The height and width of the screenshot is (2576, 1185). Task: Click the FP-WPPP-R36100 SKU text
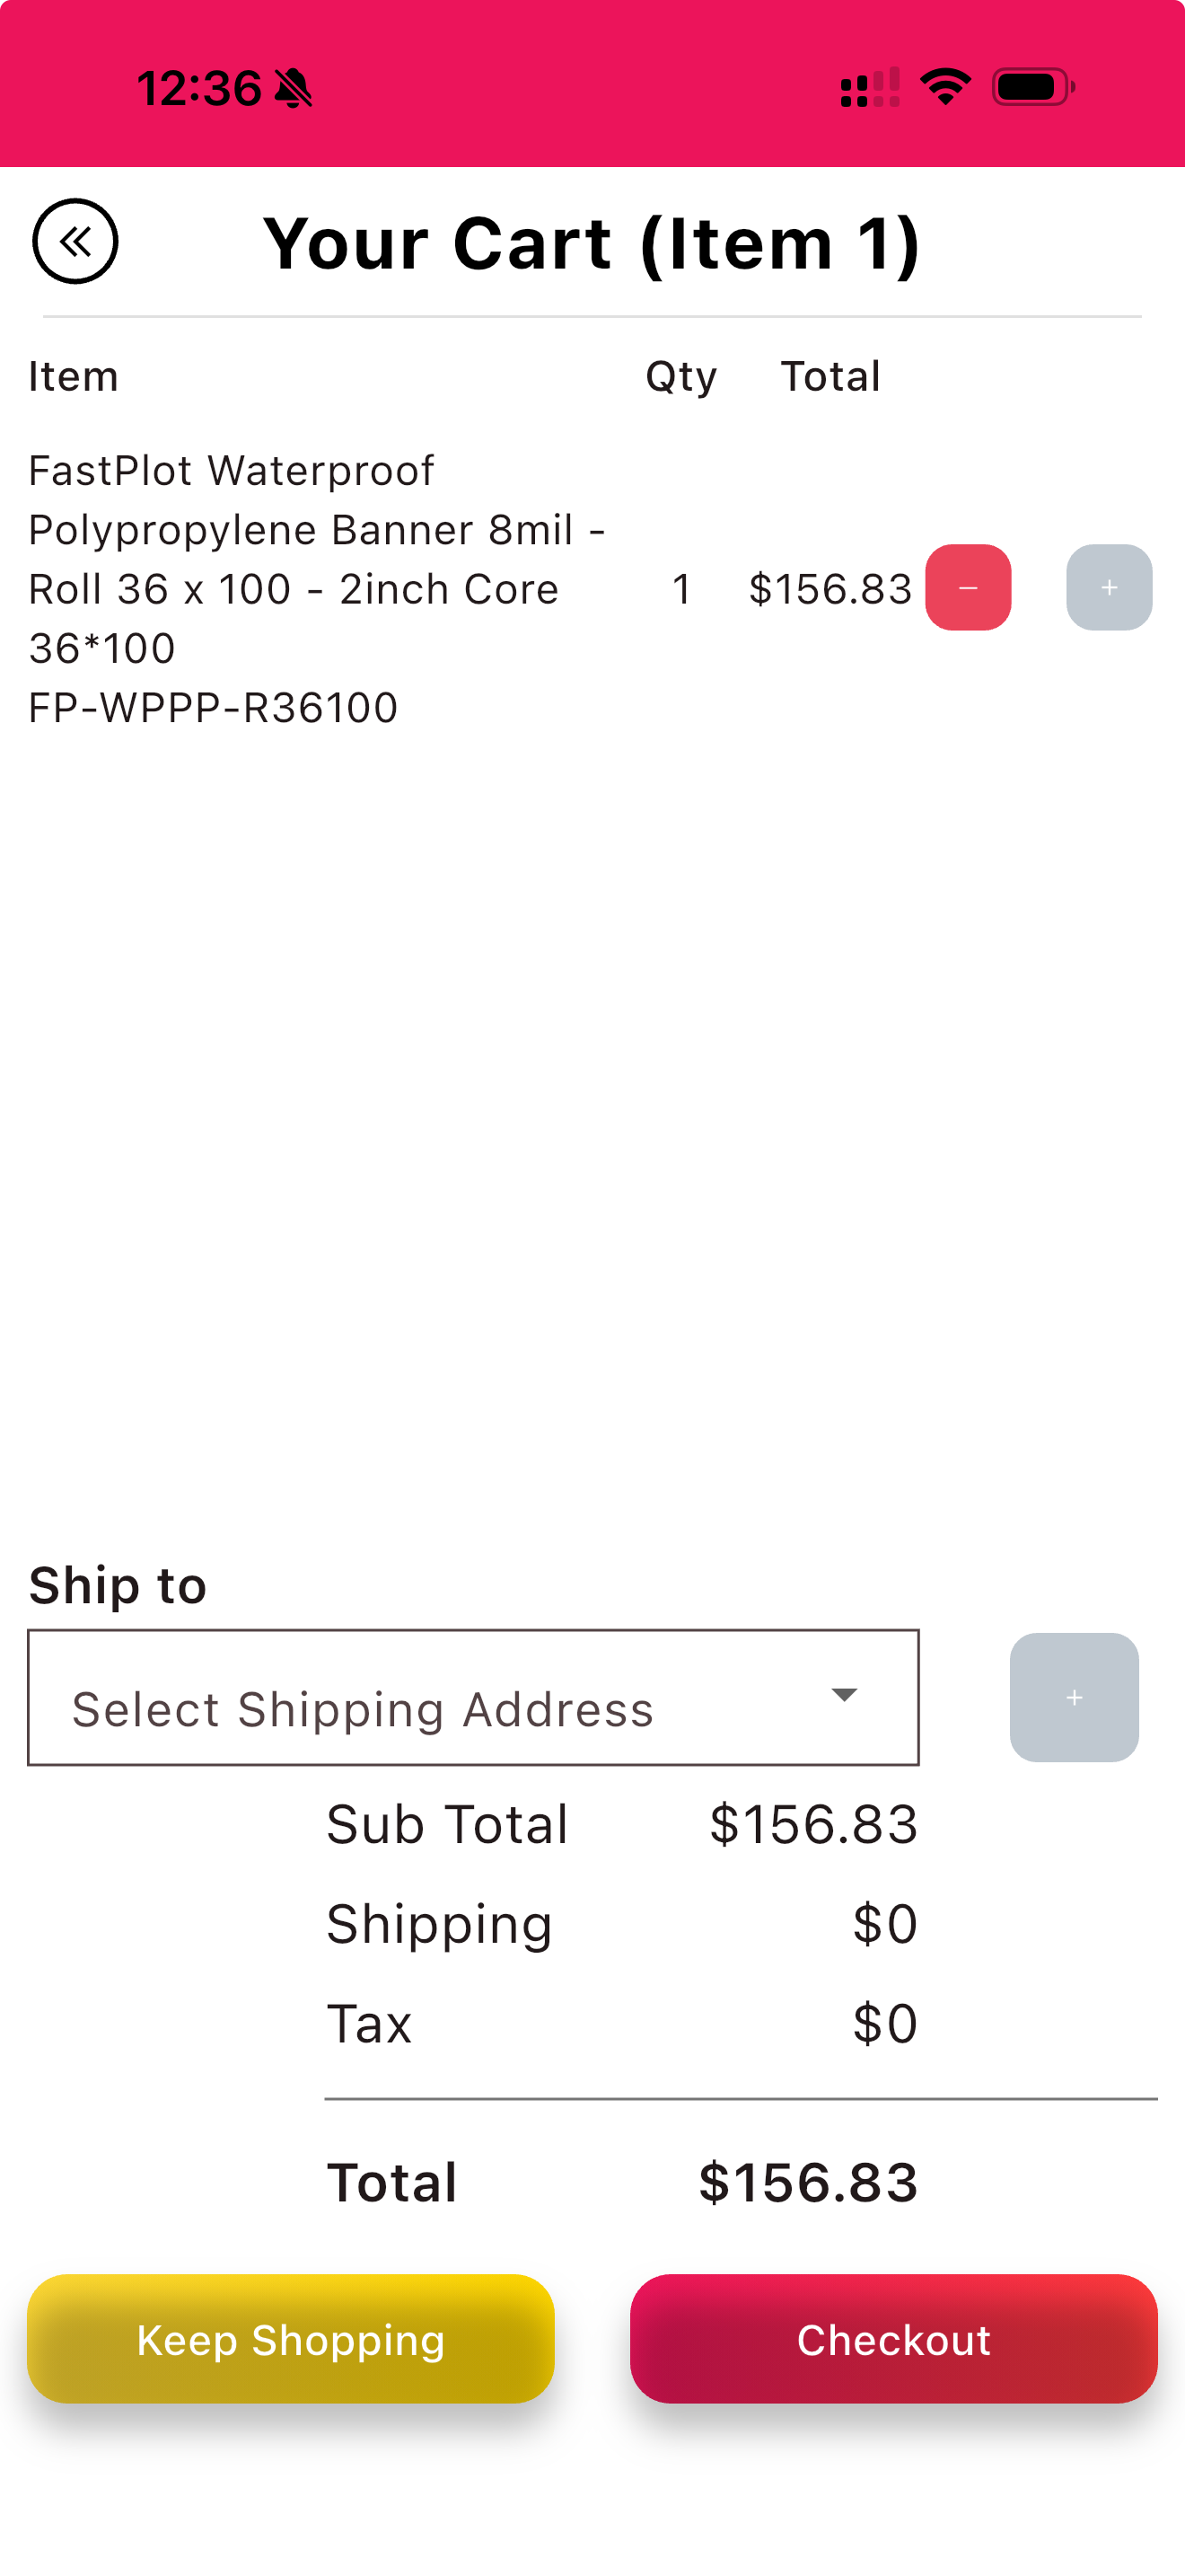(x=213, y=708)
